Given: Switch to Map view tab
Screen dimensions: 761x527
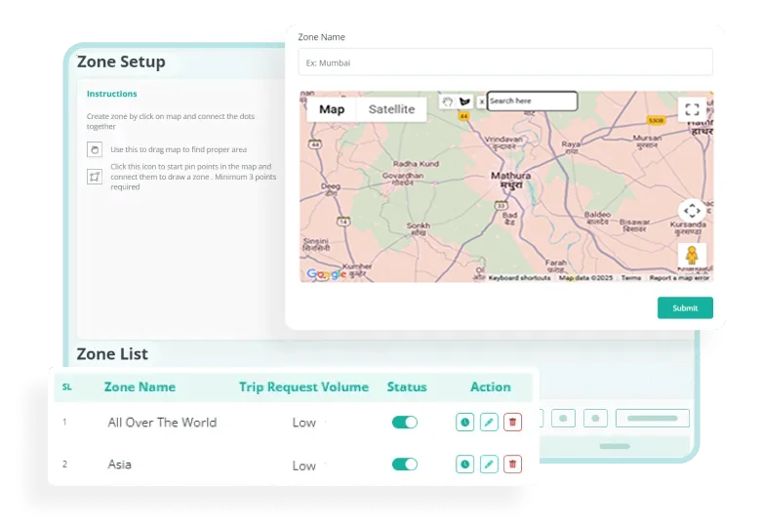Looking at the screenshot, I should (x=332, y=109).
